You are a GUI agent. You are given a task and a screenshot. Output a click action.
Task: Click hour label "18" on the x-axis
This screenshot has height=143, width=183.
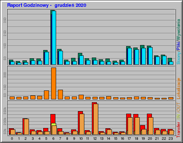[x=136, y=139]
